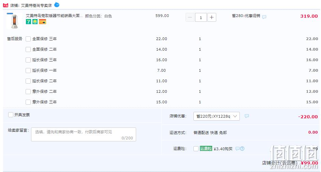Viewport: 321px width, 172px height.
Task: Click the green 运费险 badge
Action: click(x=206, y=149)
